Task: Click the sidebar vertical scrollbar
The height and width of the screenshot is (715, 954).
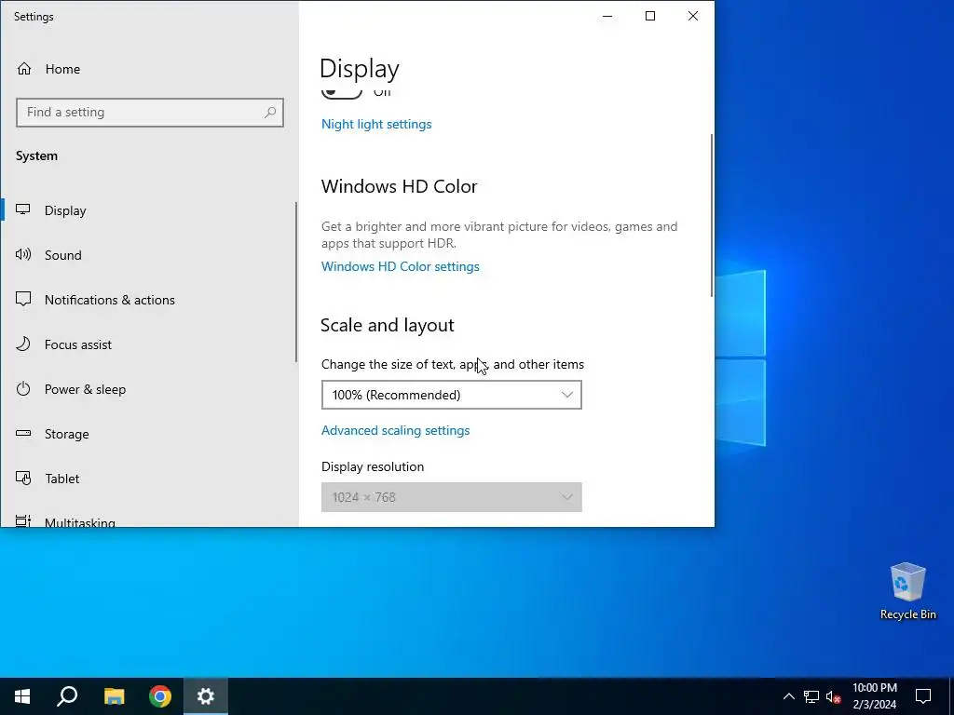Action: click(x=296, y=282)
